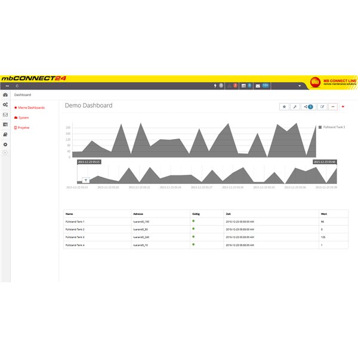Click the lightning bolt status icon
Viewport: 358px width, 358px height.
click(215, 86)
